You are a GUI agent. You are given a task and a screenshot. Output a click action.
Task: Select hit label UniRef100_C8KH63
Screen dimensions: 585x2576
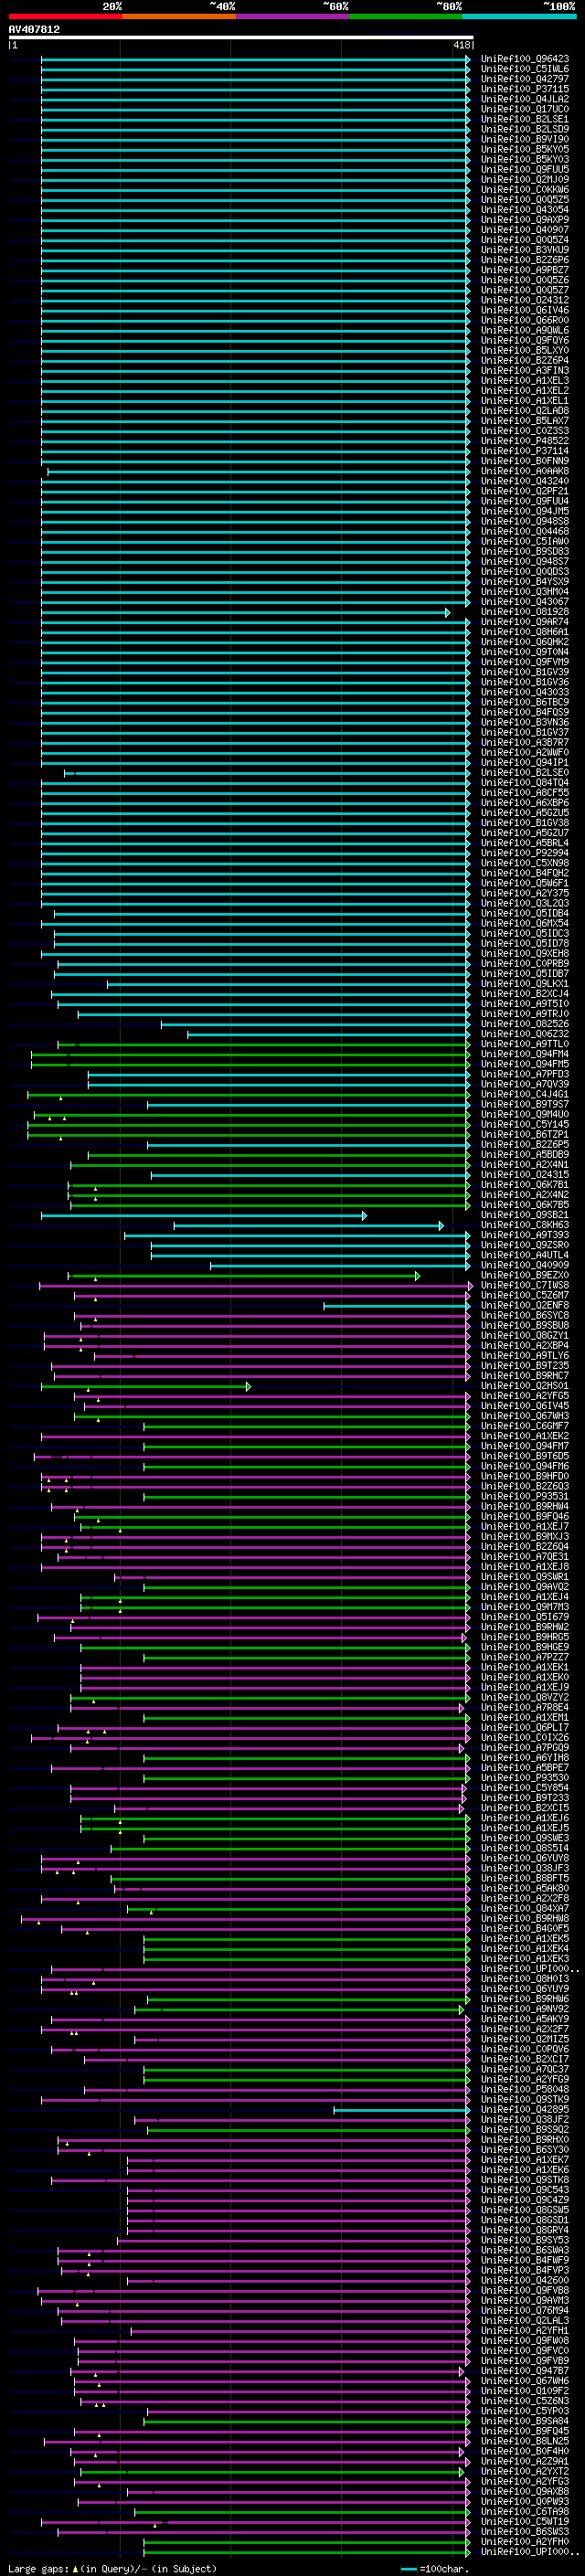tap(525, 1225)
